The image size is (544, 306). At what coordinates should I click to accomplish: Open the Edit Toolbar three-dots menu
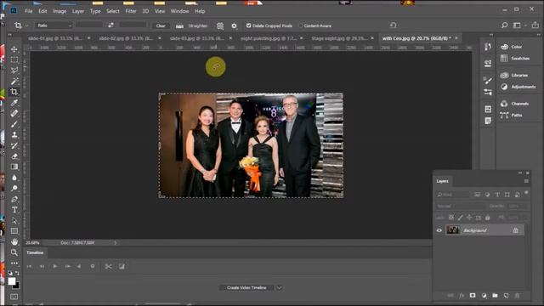click(x=14, y=263)
